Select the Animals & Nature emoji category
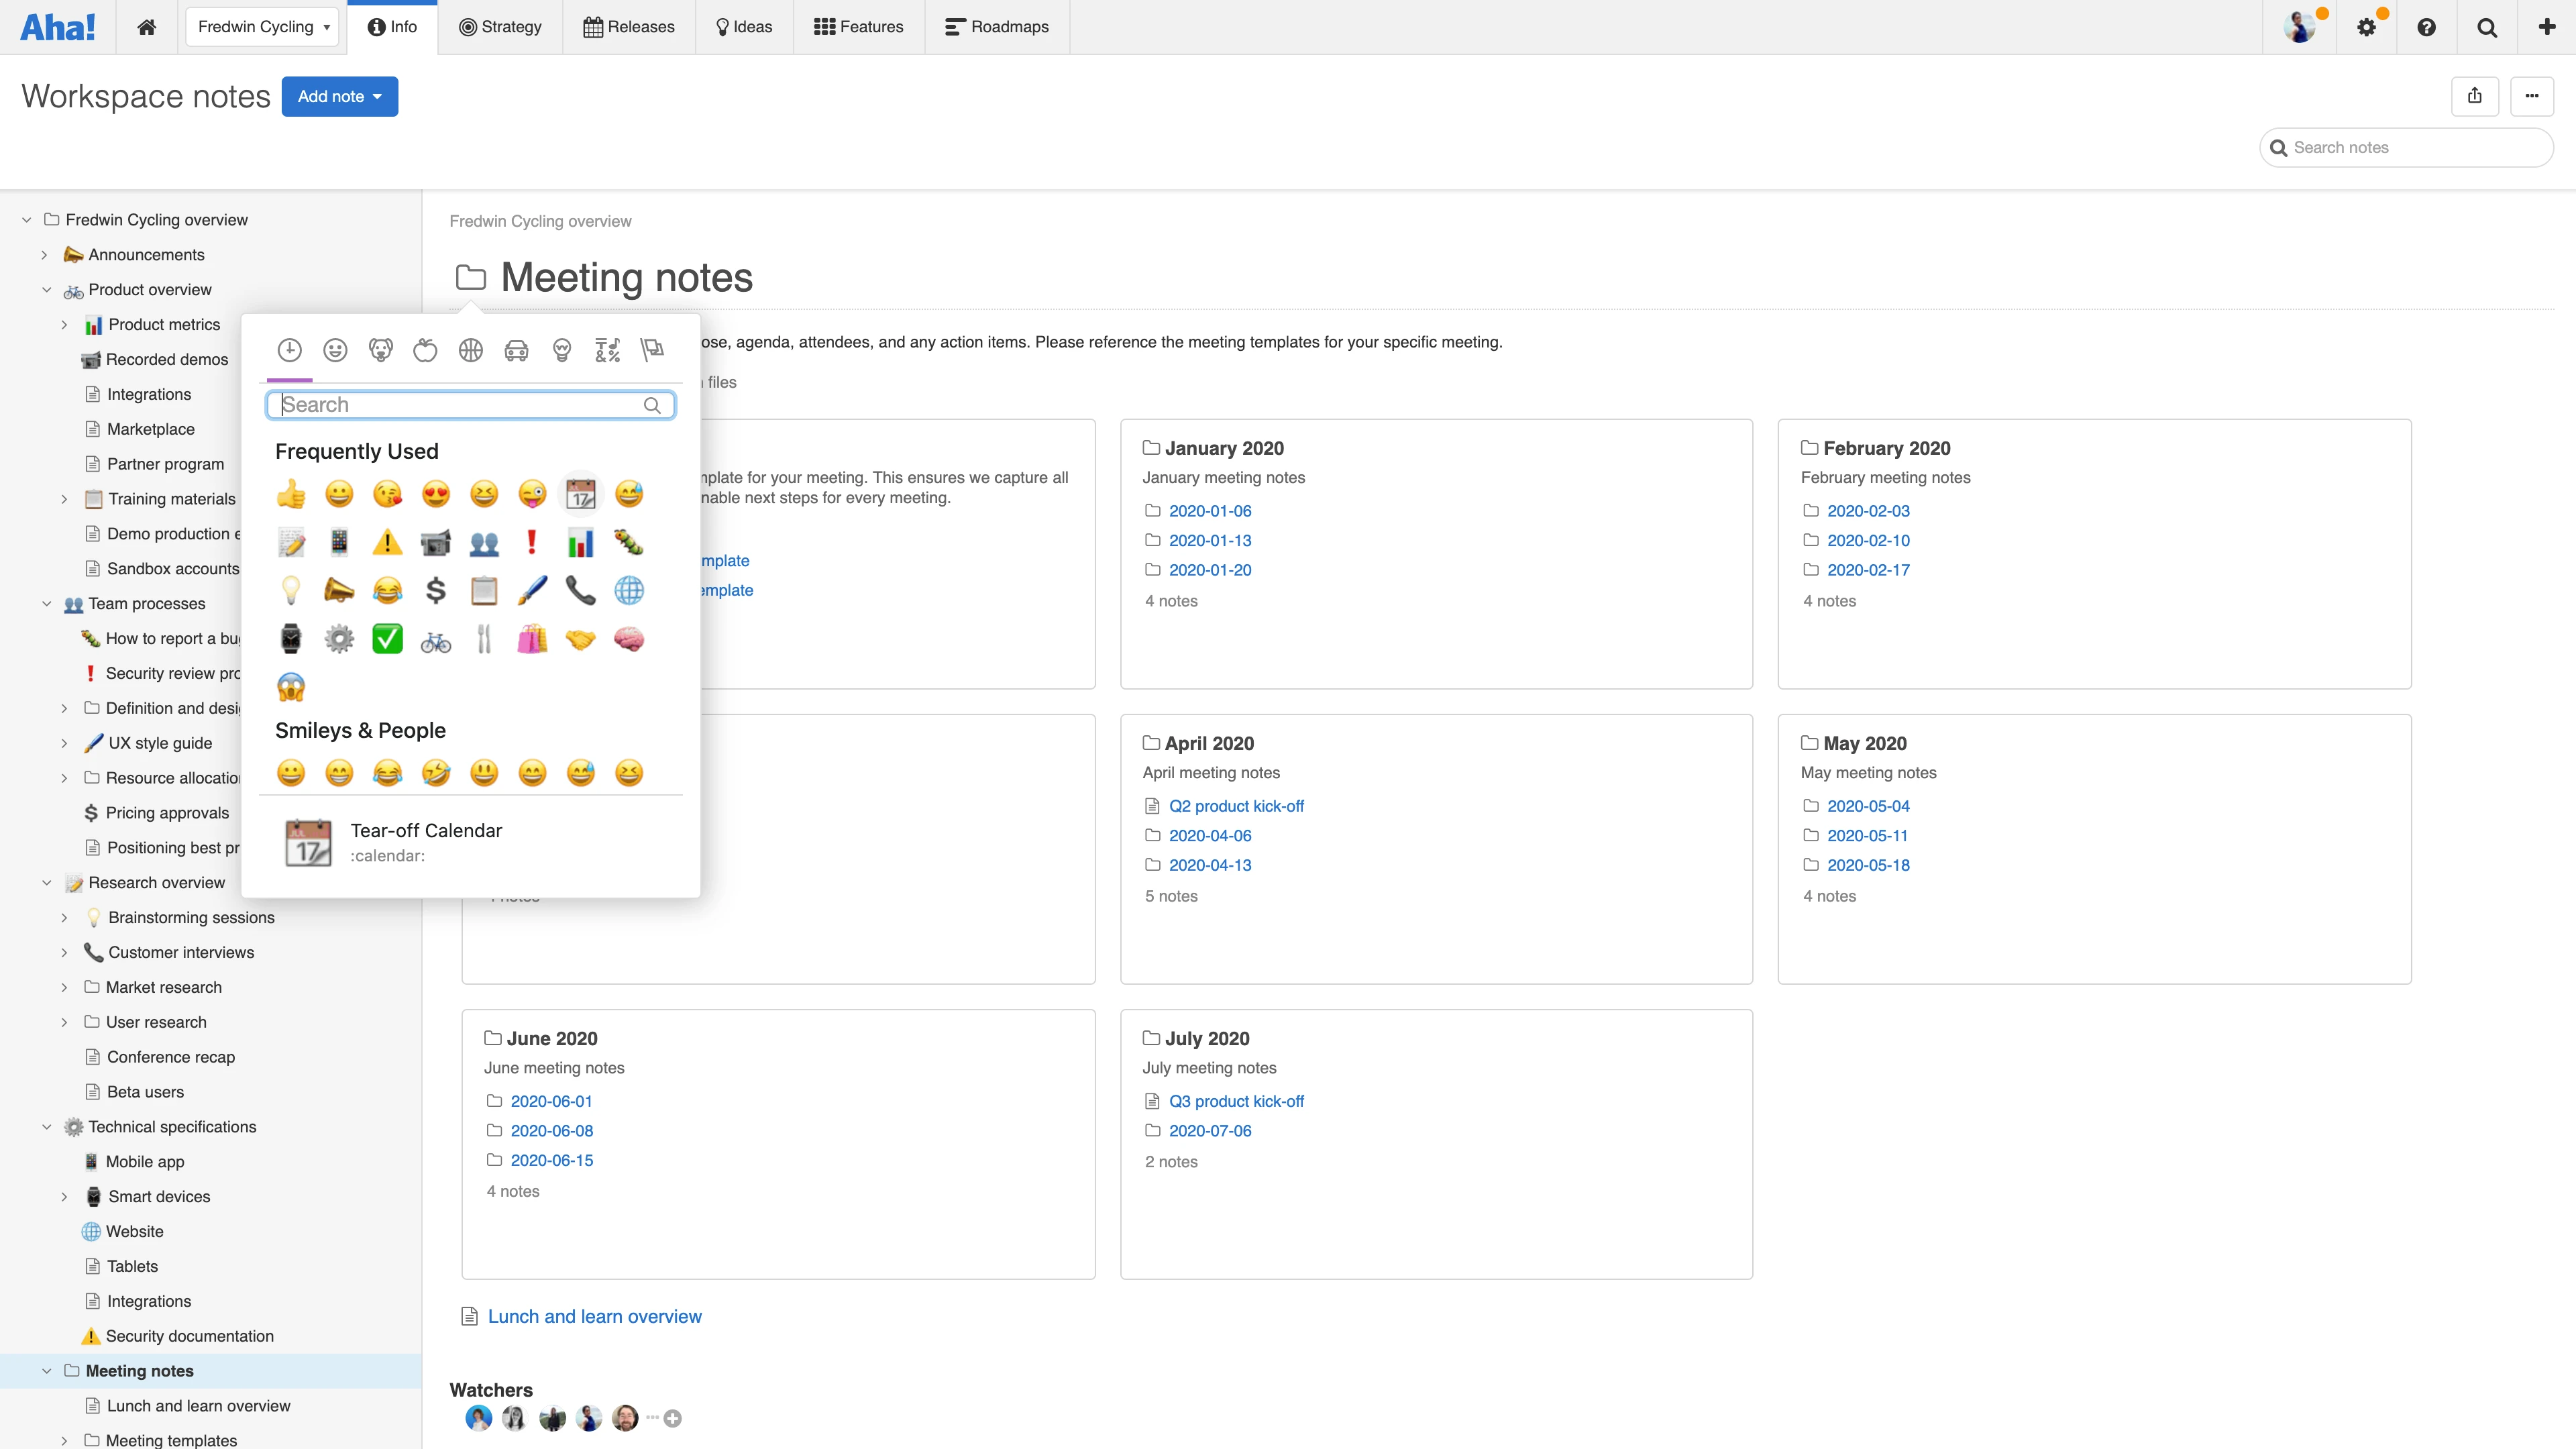The width and height of the screenshot is (2576, 1449). click(x=380, y=350)
